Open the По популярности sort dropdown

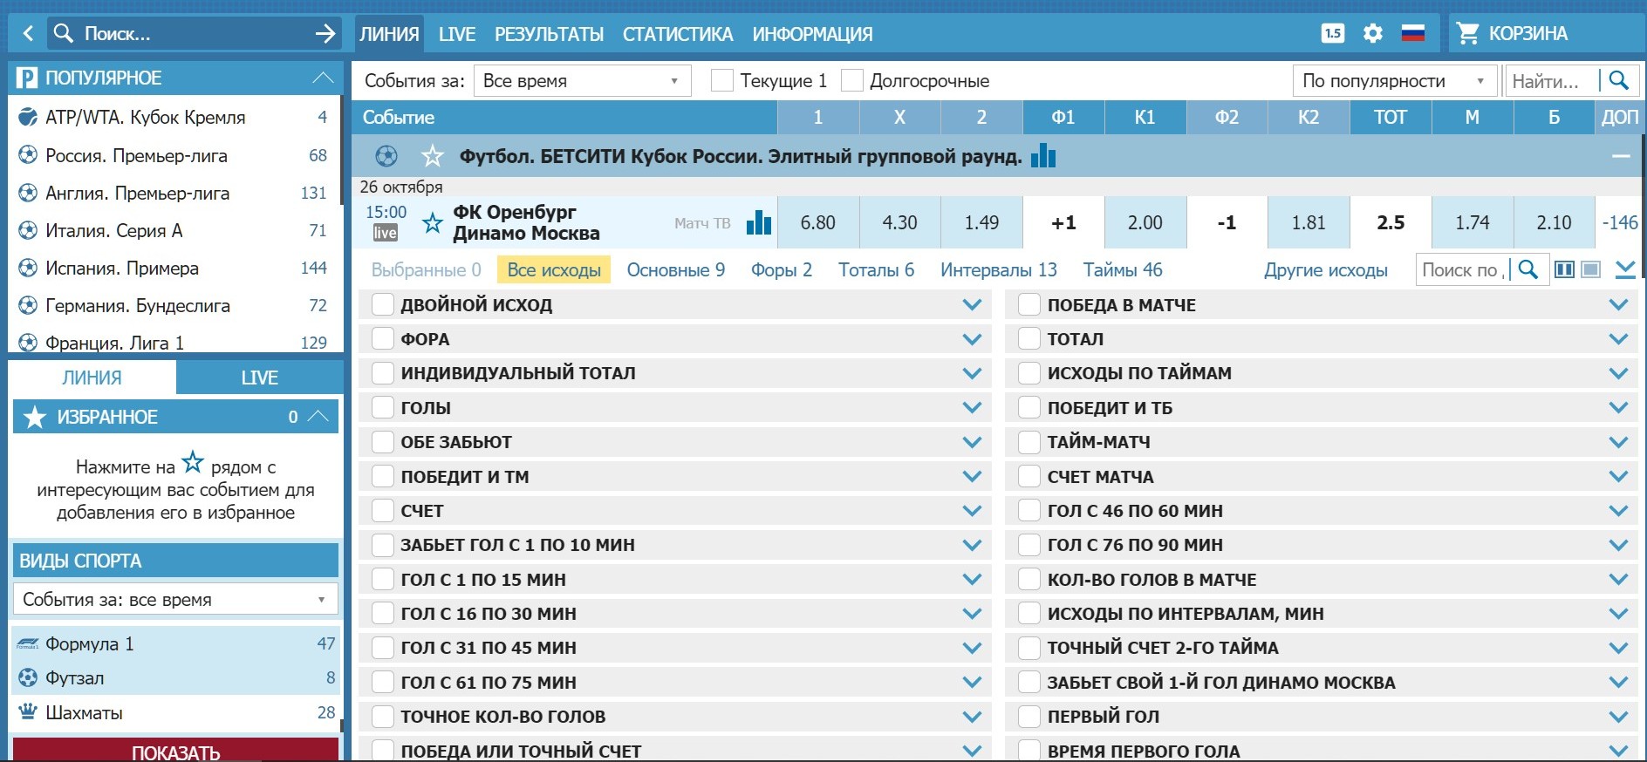[x=1394, y=80]
